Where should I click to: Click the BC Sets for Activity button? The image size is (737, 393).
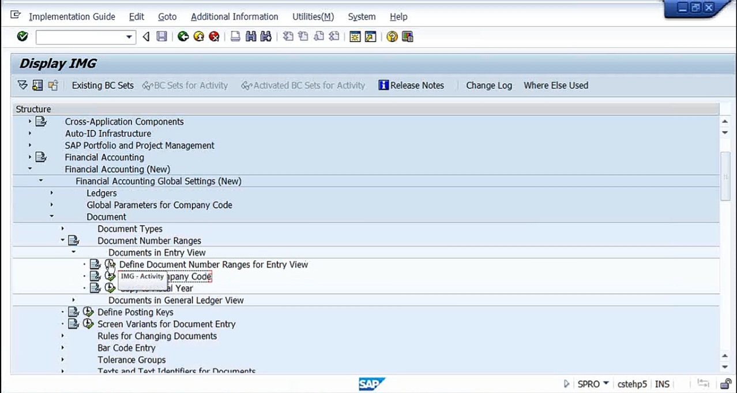[x=185, y=85]
